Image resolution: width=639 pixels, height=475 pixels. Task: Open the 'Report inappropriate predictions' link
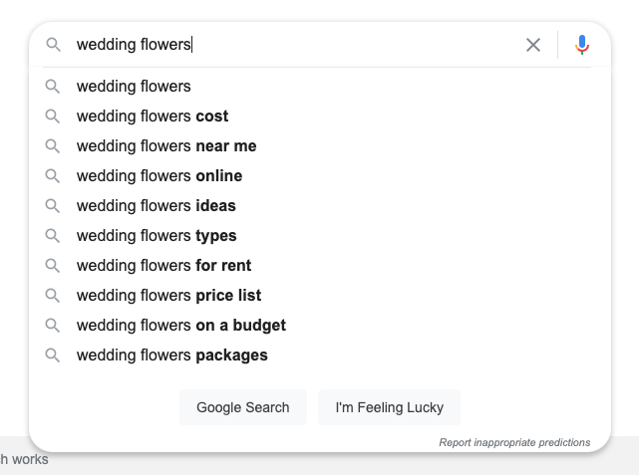click(x=514, y=442)
